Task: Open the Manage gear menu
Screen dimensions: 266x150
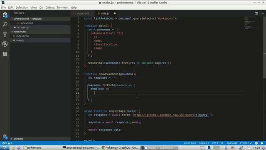Action: click(5, 136)
